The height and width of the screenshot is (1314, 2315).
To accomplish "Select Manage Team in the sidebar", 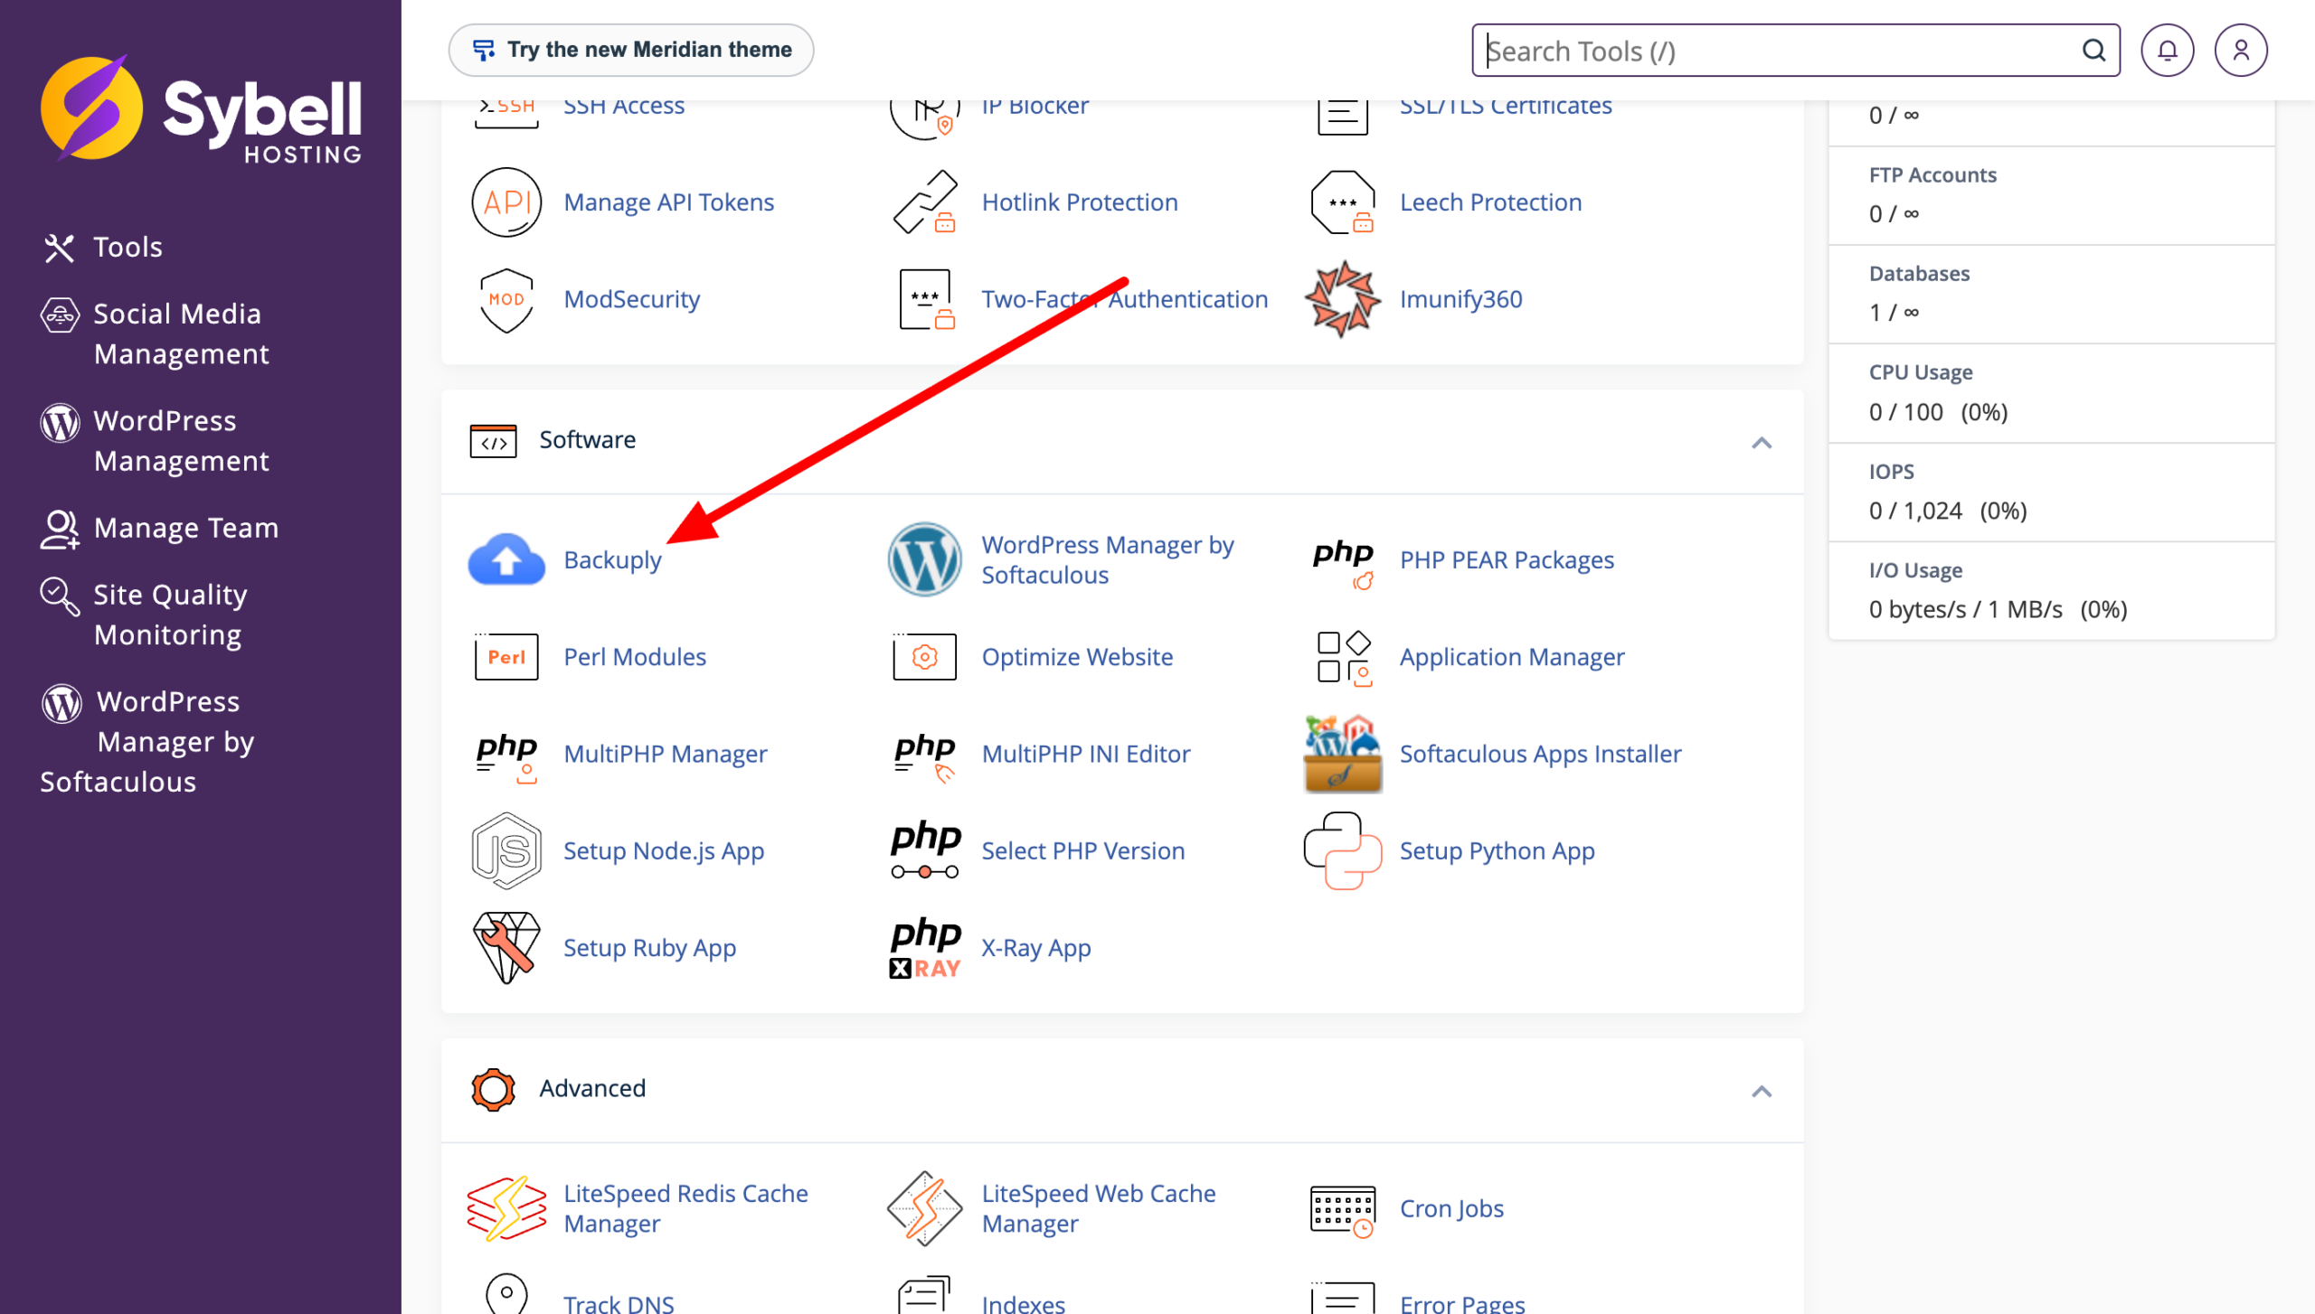I will pos(160,528).
